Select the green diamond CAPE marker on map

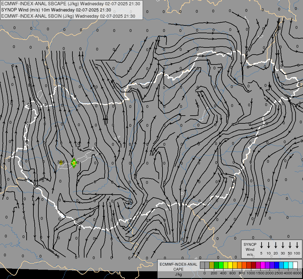74,163
